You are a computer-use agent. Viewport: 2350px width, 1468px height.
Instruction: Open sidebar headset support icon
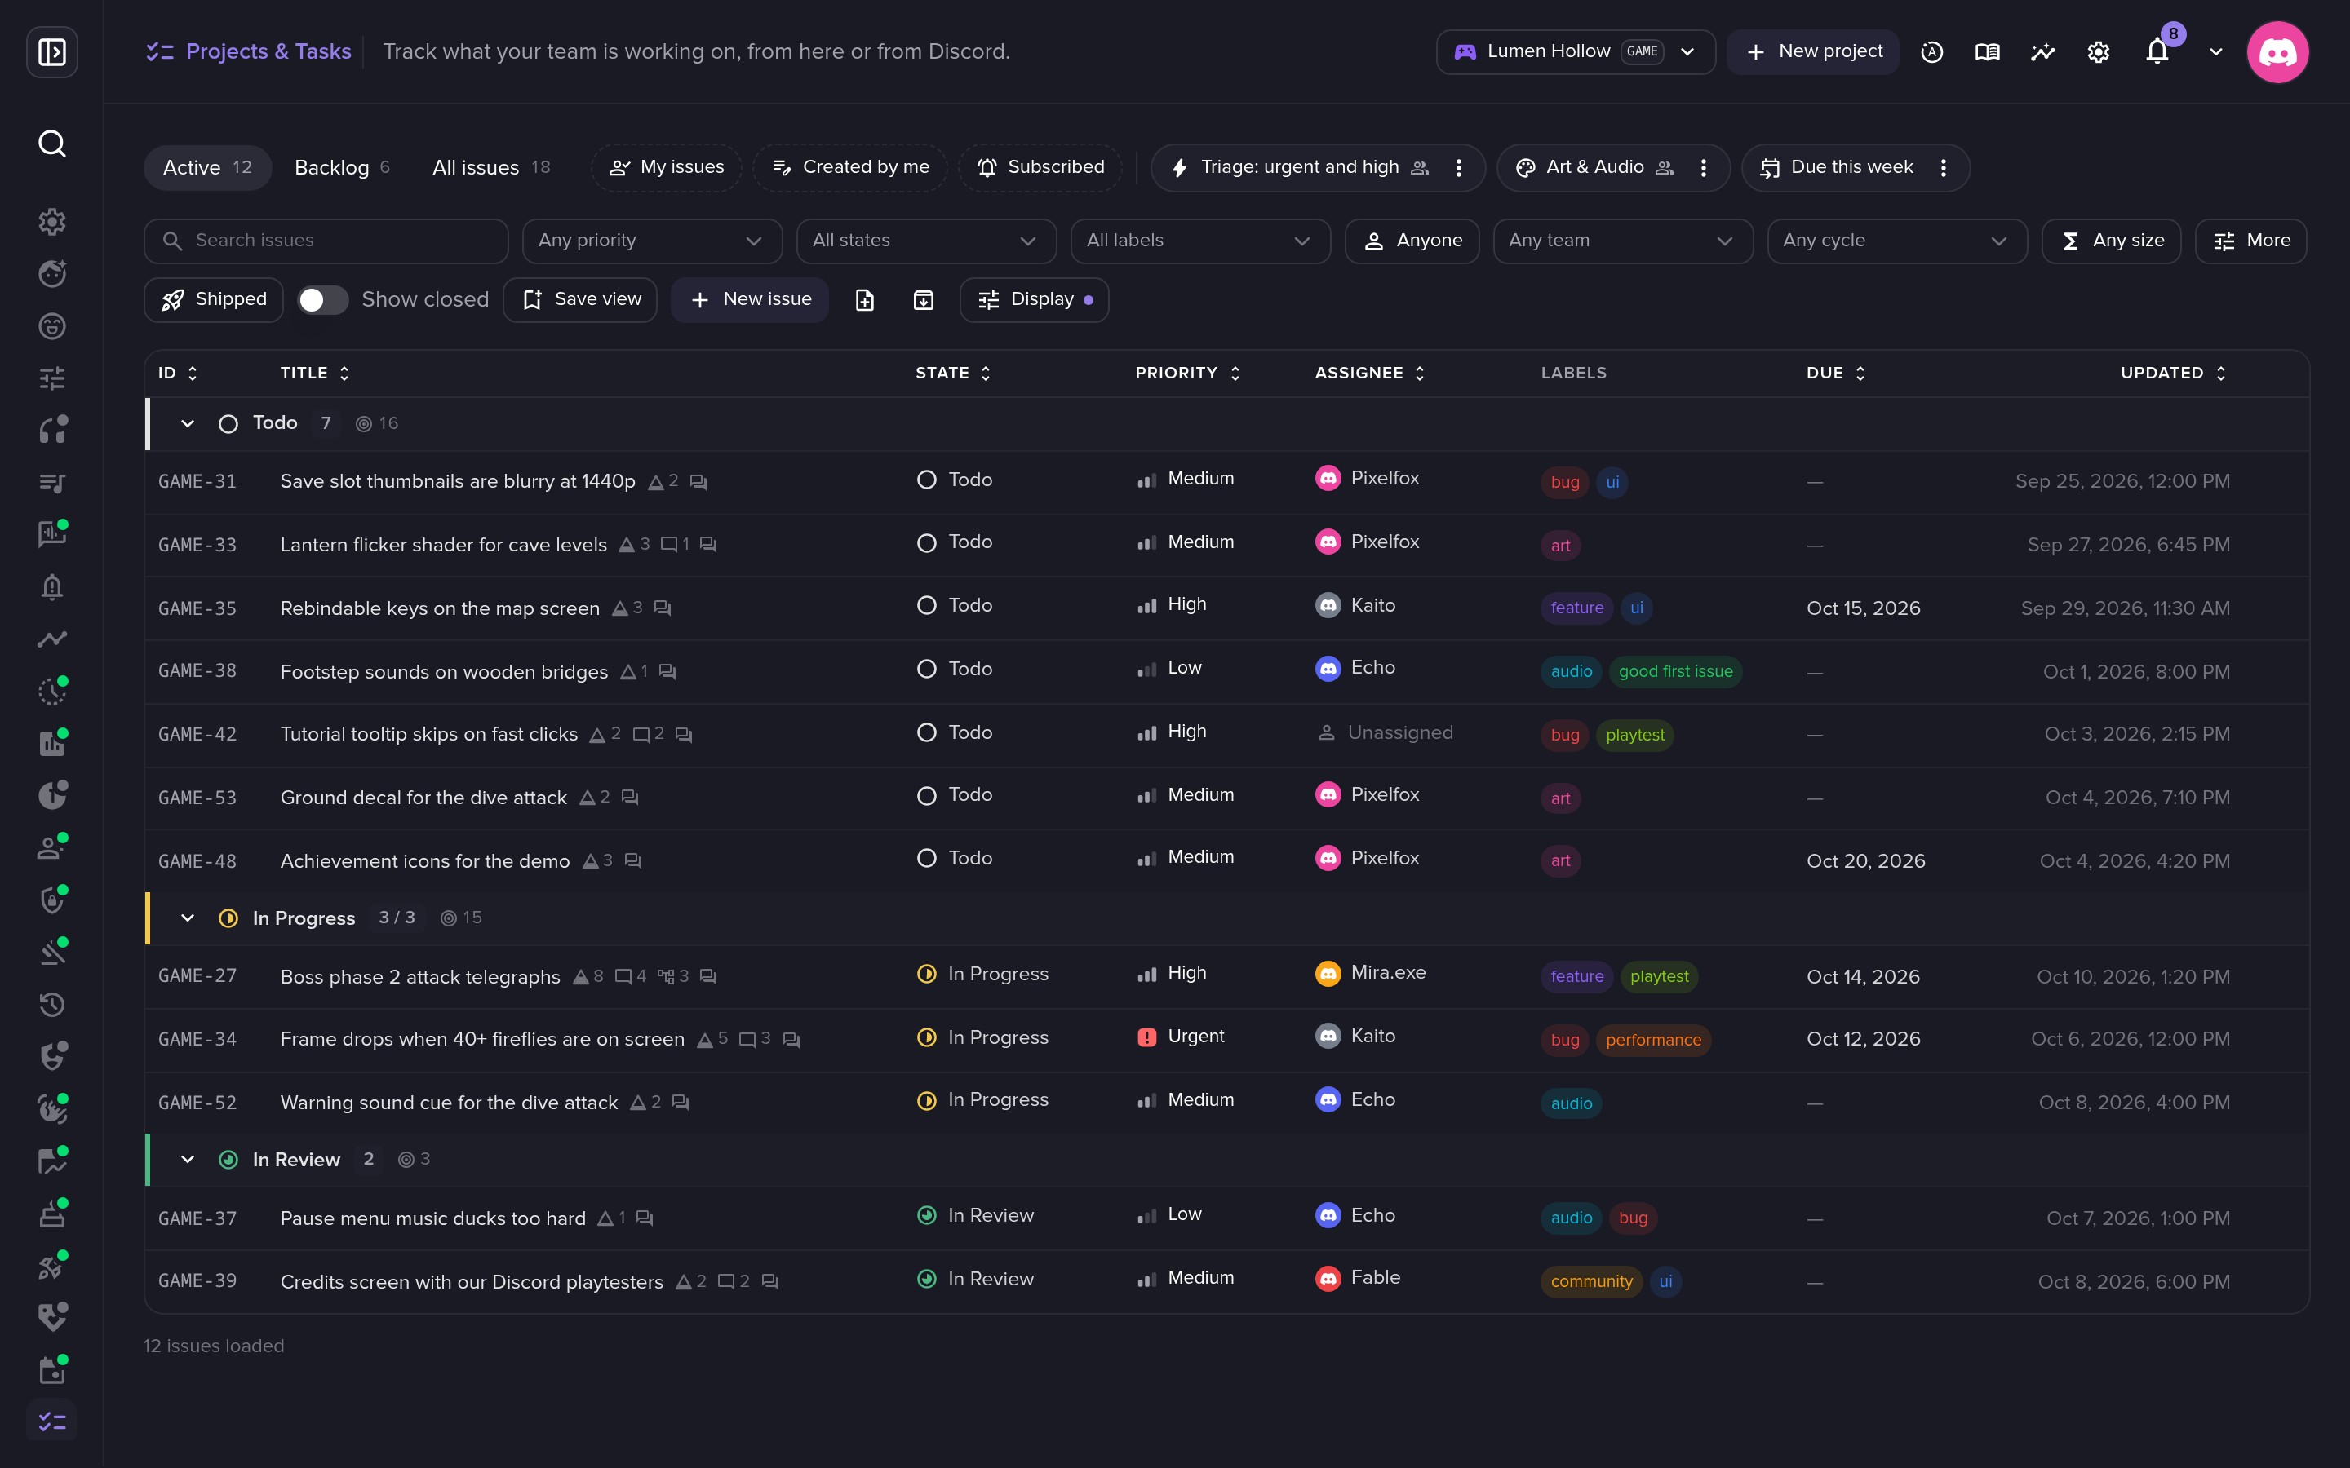(x=51, y=429)
